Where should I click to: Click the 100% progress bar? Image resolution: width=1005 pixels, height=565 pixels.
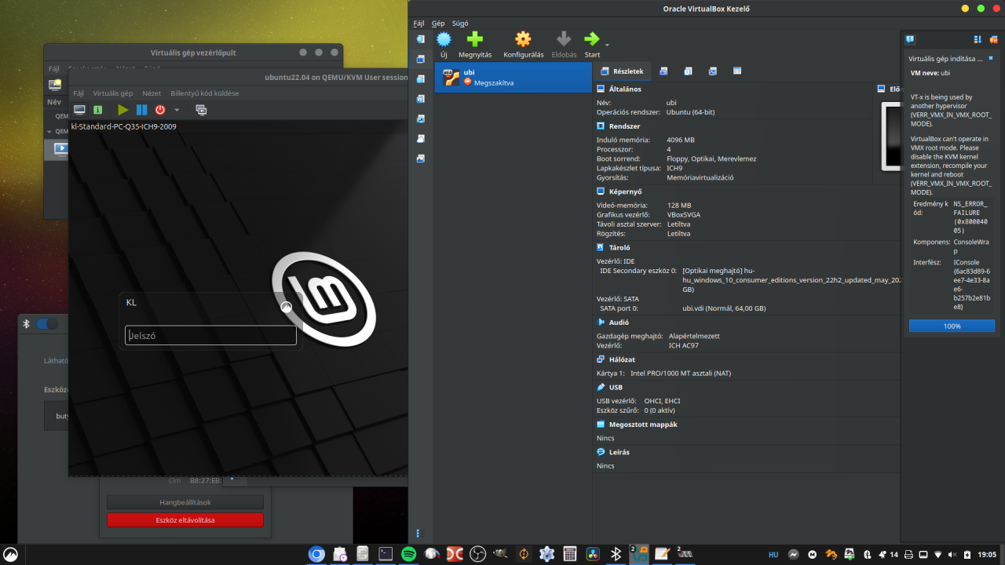coord(952,326)
